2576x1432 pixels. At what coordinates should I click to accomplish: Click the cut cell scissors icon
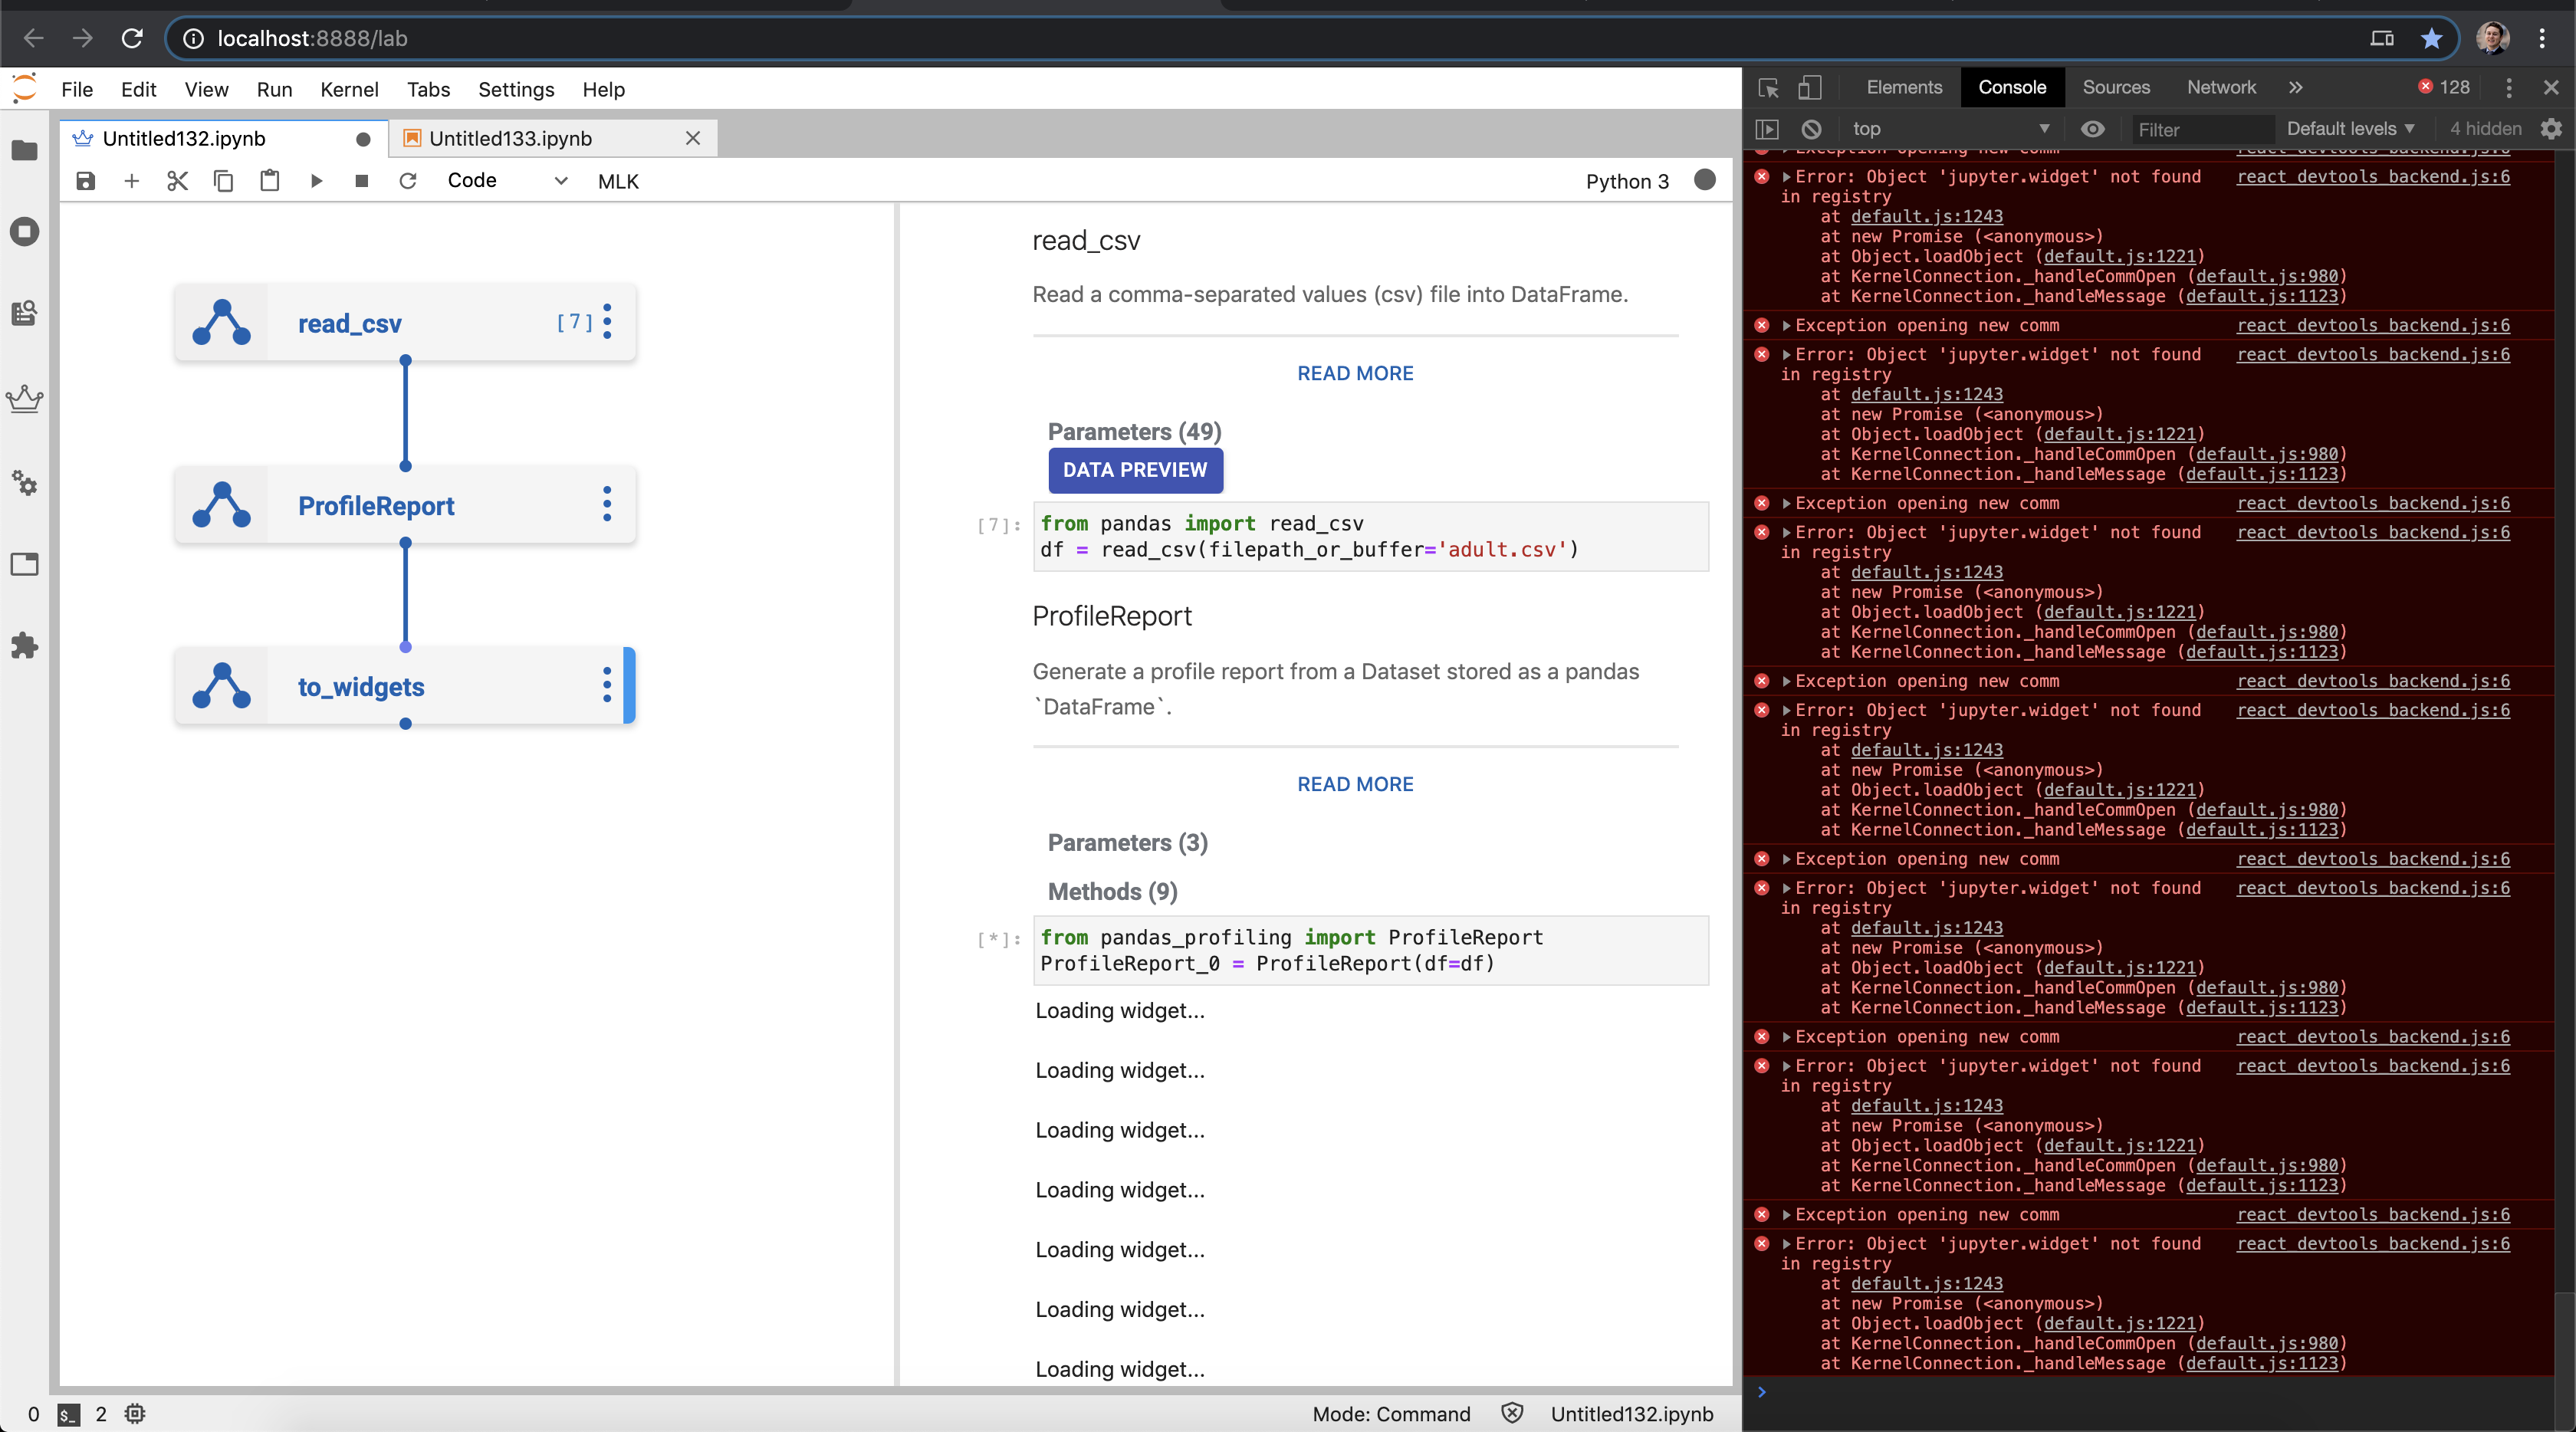coord(177,181)
